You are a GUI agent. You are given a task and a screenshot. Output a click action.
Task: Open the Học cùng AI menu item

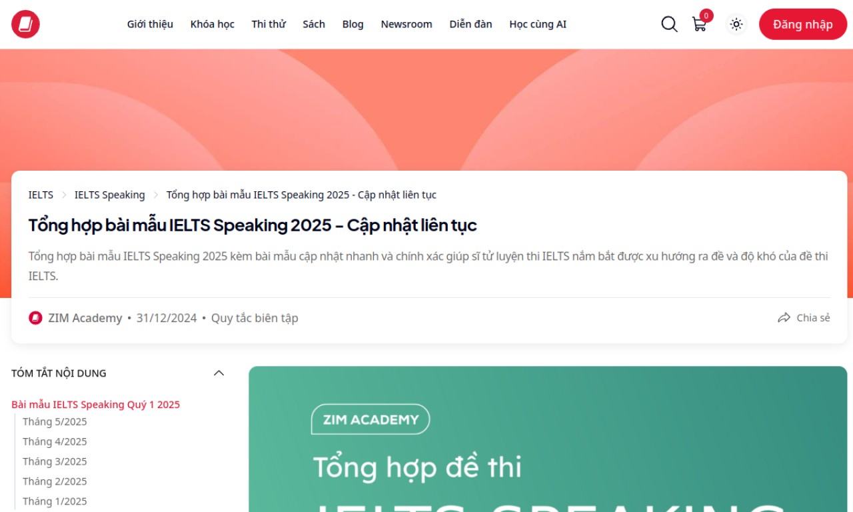point(538,24)
